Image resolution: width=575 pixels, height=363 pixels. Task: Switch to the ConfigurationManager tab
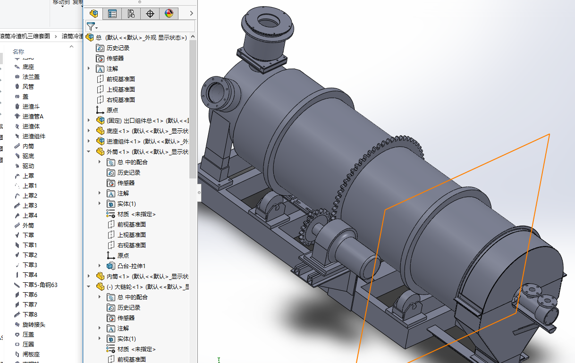tap(131, 14)
